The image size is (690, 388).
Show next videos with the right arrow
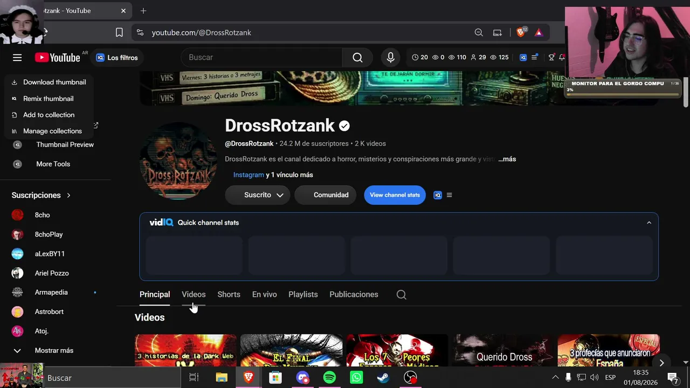pos(661,363)
